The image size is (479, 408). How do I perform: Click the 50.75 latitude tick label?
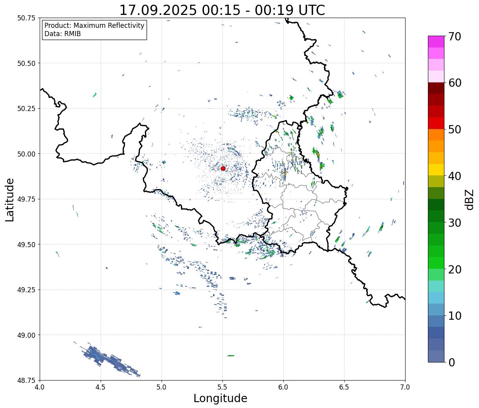pos(26,18)
